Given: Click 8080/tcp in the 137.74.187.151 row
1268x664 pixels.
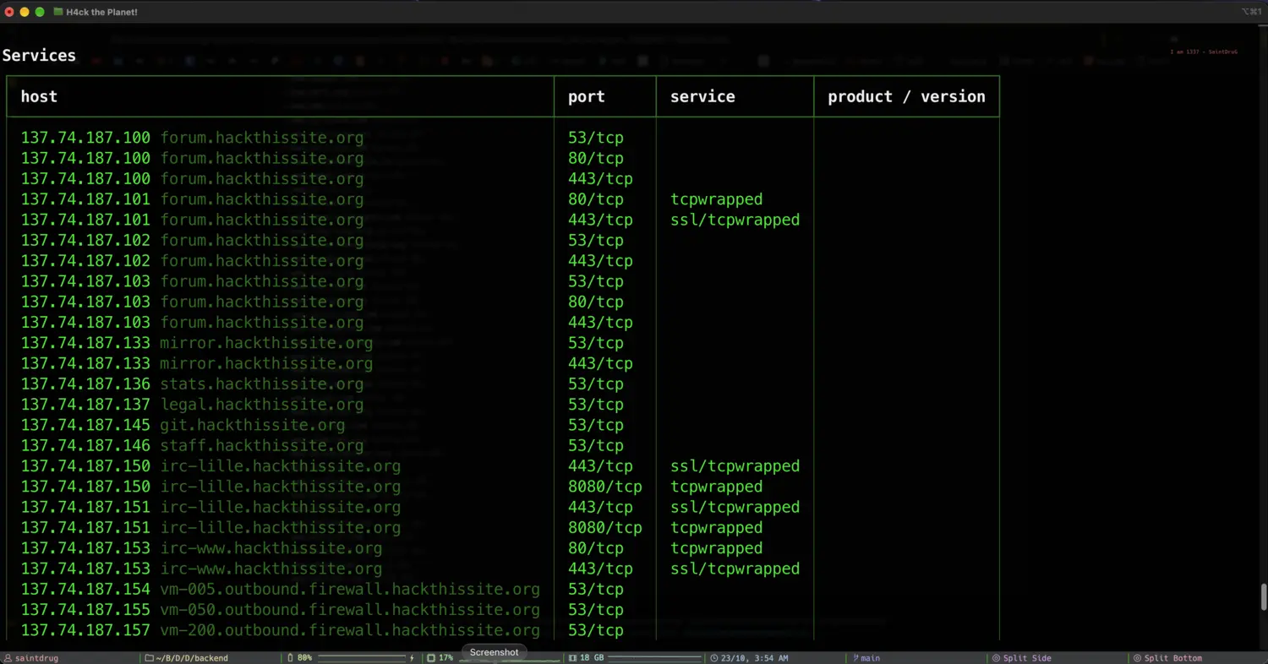Looking at the screenshot, I should click(605, 528).
